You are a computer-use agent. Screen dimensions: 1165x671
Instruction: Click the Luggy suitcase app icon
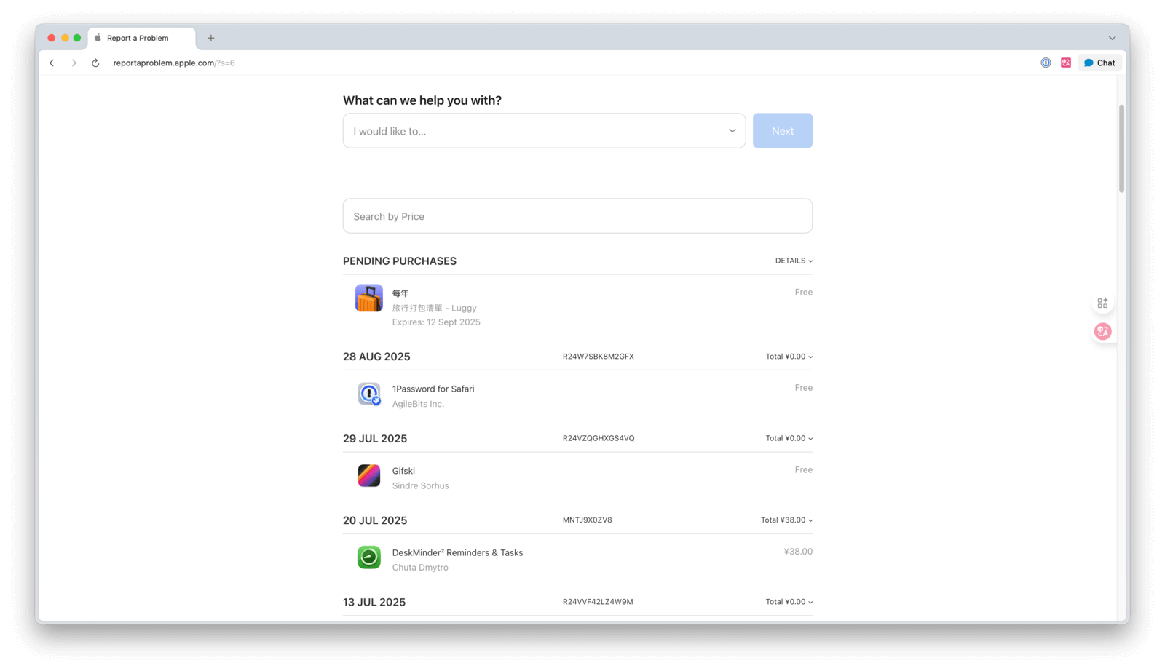368,298
